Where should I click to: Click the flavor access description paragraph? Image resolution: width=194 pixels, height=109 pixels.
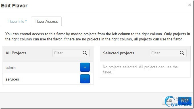[x=97, y=37]
